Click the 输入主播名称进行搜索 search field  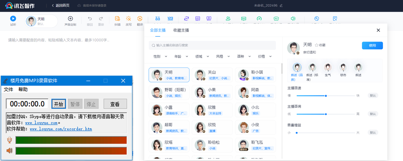212,45
